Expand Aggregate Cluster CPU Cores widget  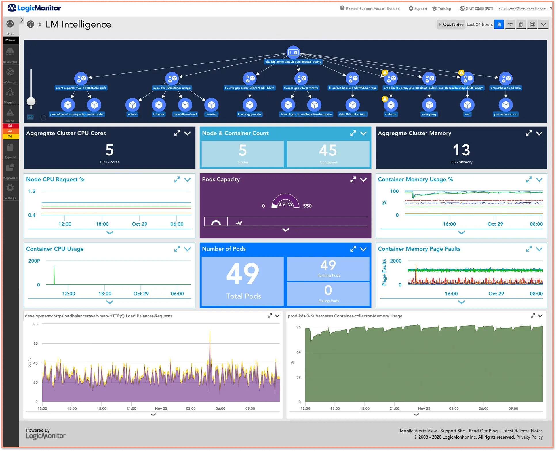pyautogui.click(x=177, y=133)
